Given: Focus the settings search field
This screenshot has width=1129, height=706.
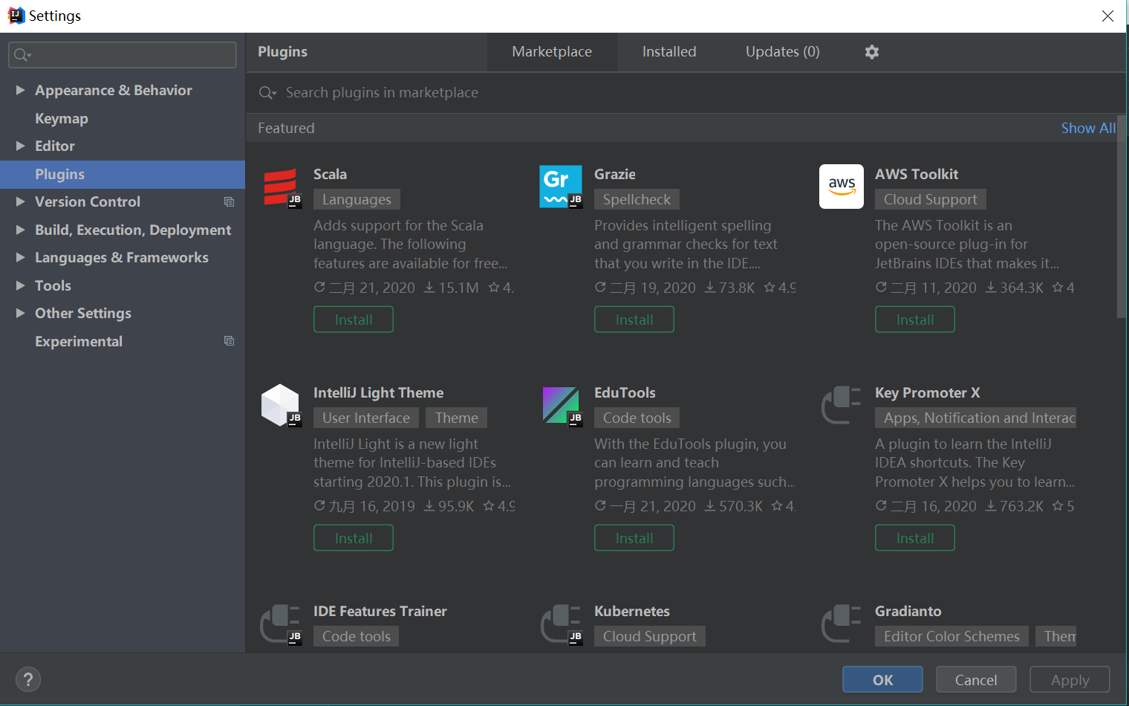Looking at the screenshot, I should click(x=123, y=55).
